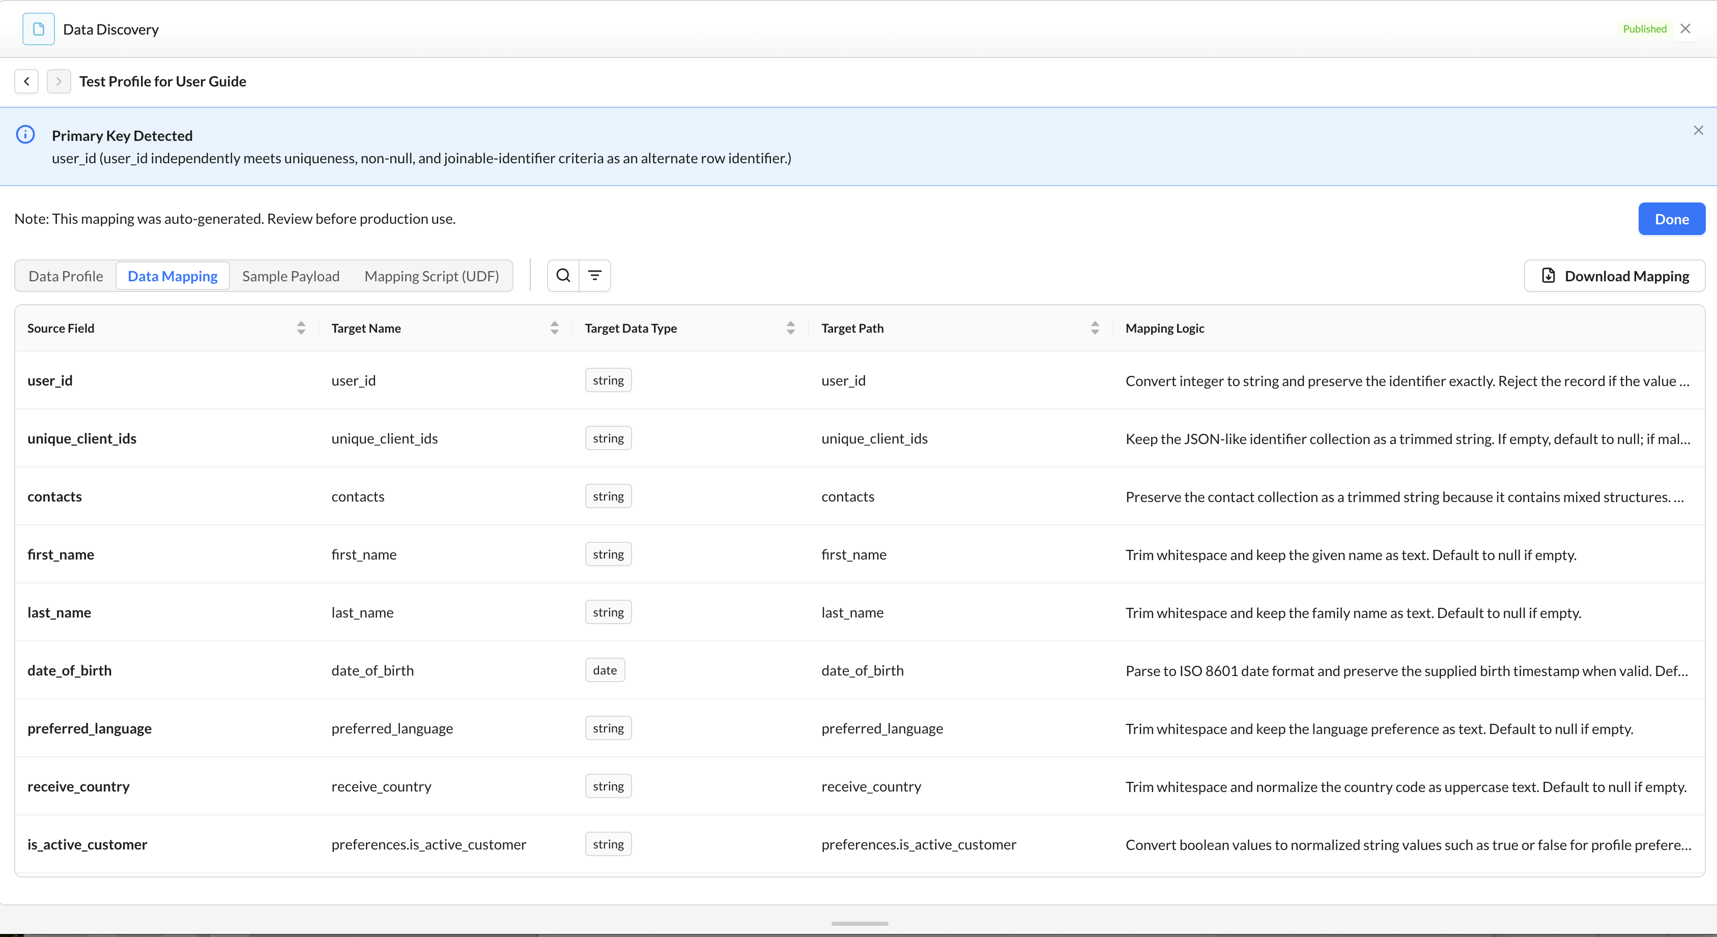Image resolution: width=1717 pixels, height=937 pixels.
Task: Select the receive_country source field
Action: coord(79,786)
